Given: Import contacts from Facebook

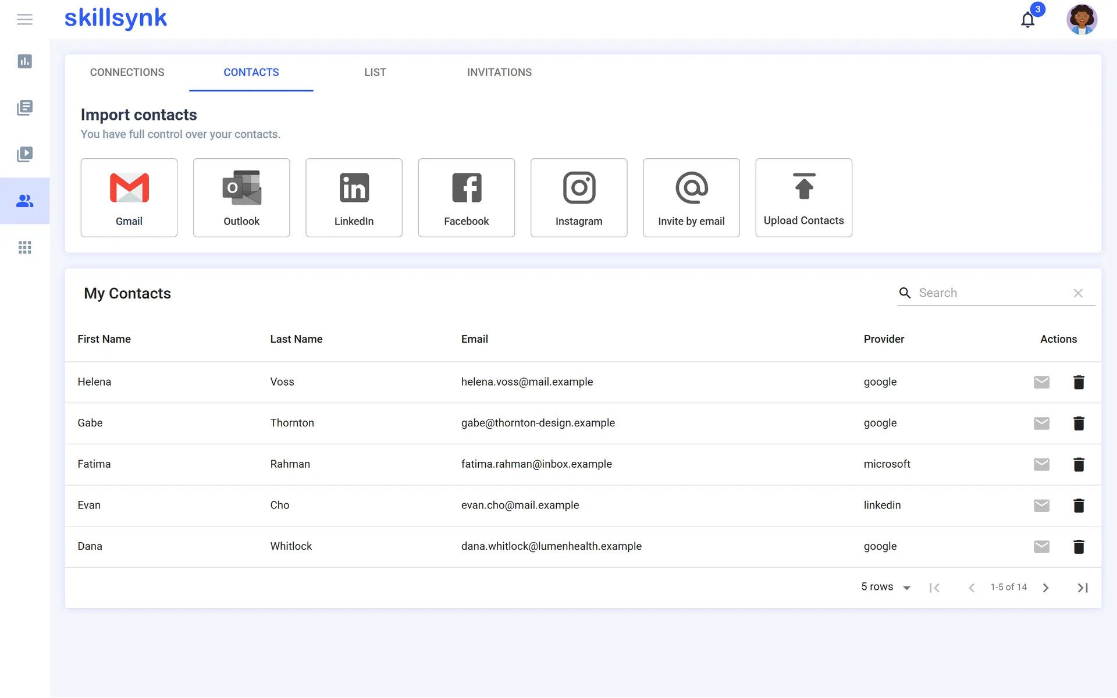Looking at the screenshot, I should pos(467,198).
